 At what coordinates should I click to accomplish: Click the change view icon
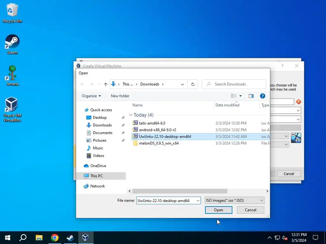(x=234, y=96)
